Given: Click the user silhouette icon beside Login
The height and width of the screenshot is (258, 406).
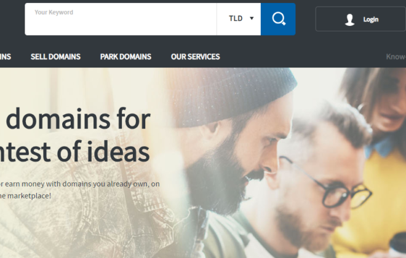Looking at the screenshot, I should point(349,20).
